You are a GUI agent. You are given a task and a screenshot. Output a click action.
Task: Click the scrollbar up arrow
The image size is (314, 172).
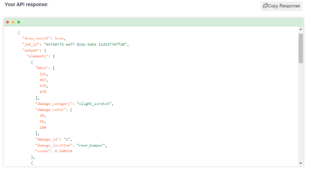[x=300, y=29]
